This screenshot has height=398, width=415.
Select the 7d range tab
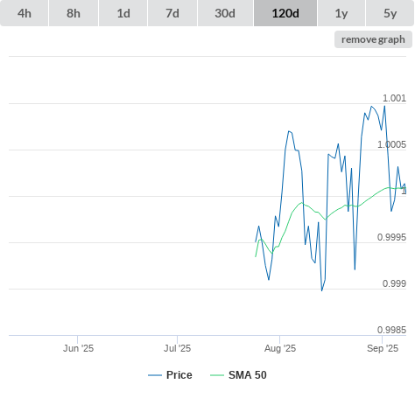click(172, 13)
